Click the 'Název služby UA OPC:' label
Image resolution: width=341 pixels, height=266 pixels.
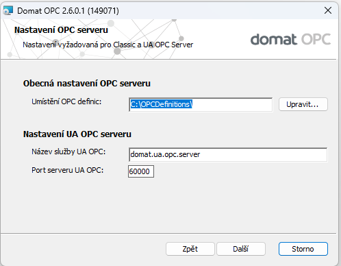[x=68, y=152]
